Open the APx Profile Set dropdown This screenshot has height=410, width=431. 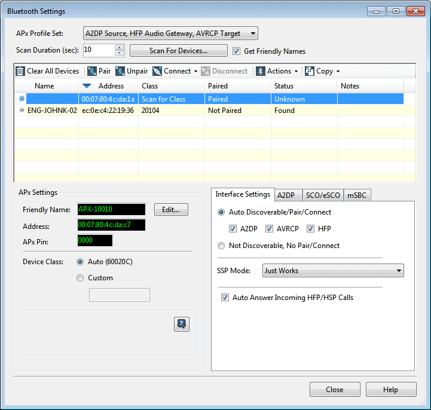(170, 33)
